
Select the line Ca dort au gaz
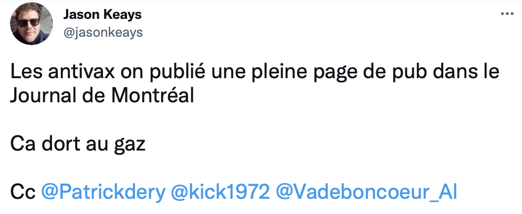tap(78, 145)
